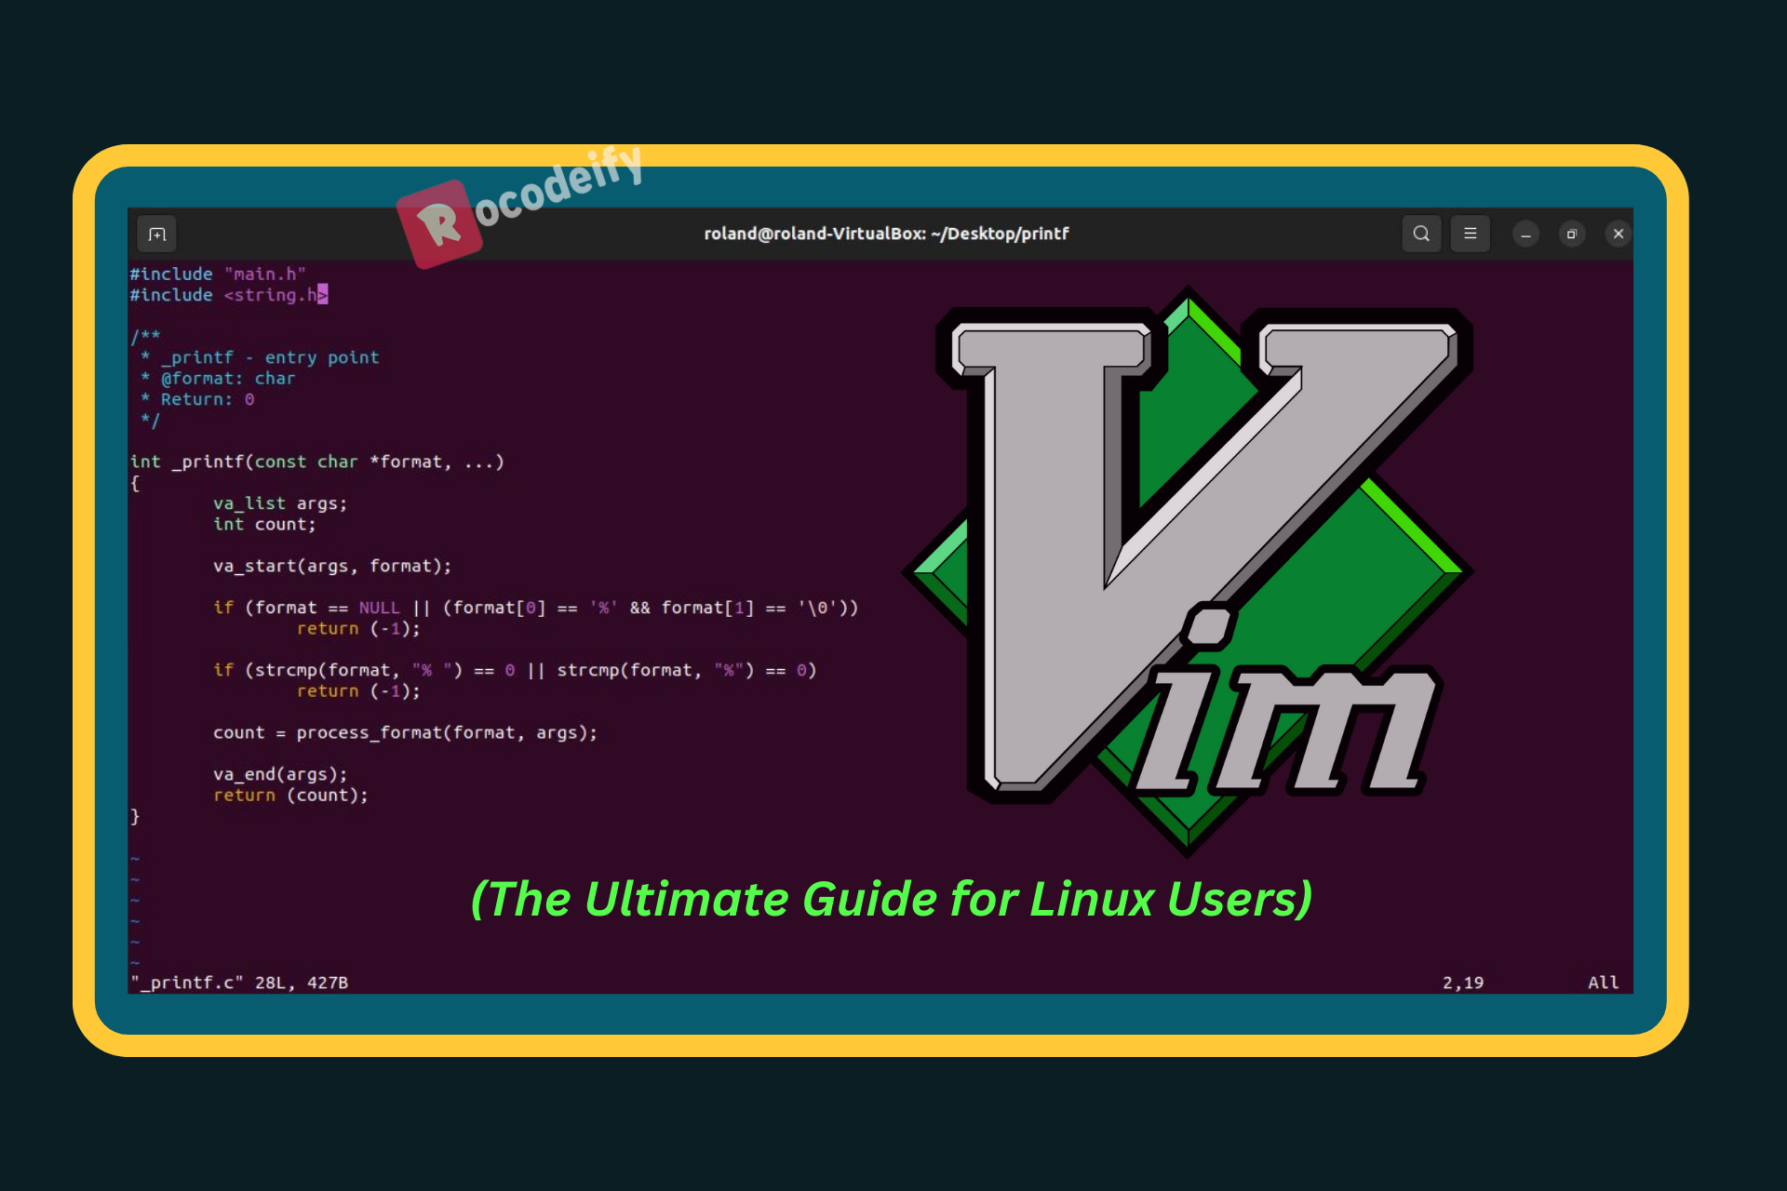Maximize the terminal window

tap(1571, 234)
